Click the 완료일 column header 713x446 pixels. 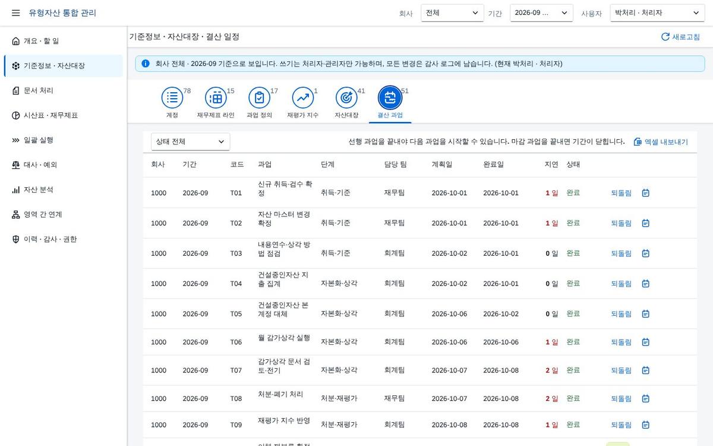[x=493, y=165]
